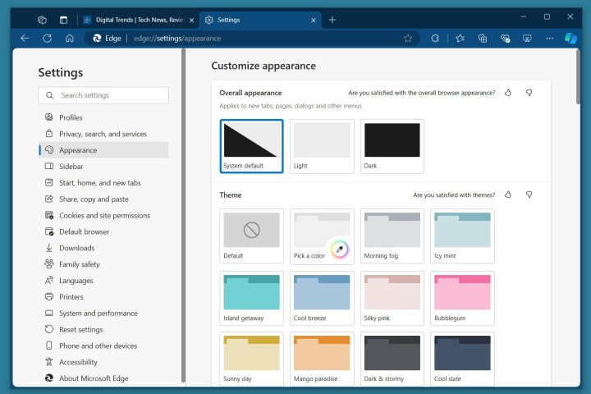591x394 pixels.
Task: Choose the Light appearance option
Action: [x=322, y=146]
